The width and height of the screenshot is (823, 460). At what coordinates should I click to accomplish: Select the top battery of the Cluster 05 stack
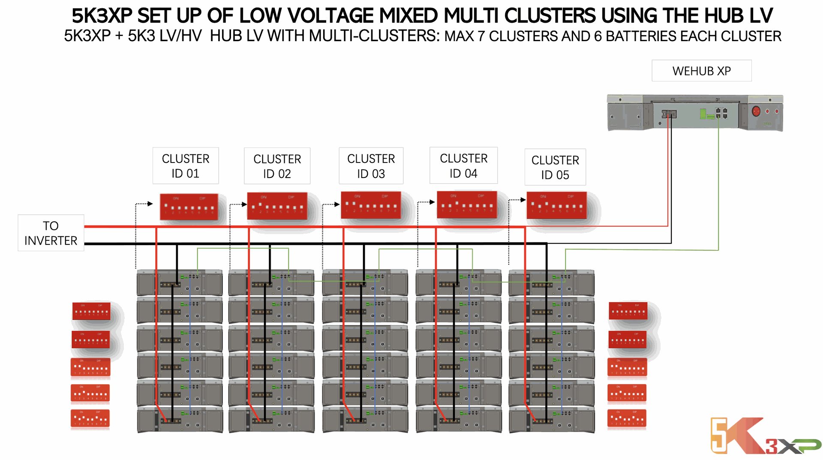[552, 283]
